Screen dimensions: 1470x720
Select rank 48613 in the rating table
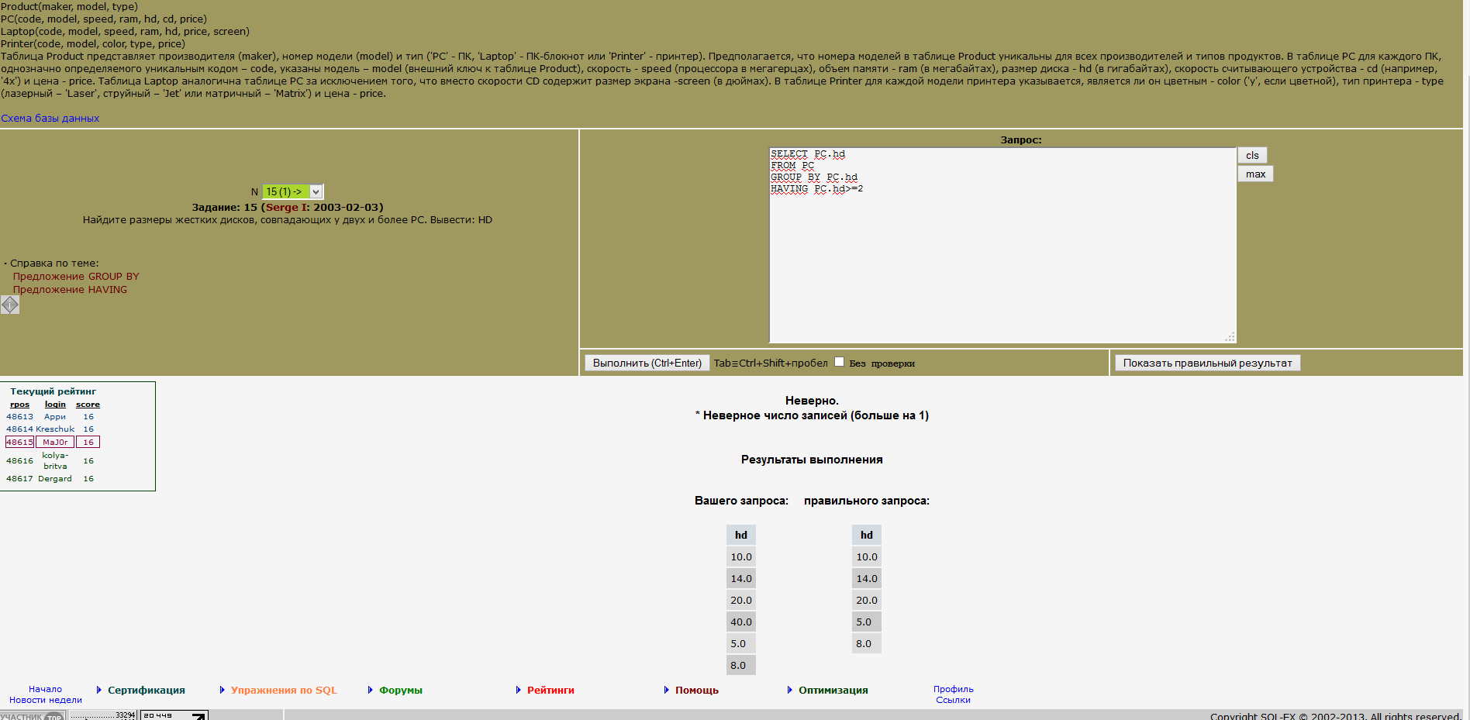tap(19, 417)
